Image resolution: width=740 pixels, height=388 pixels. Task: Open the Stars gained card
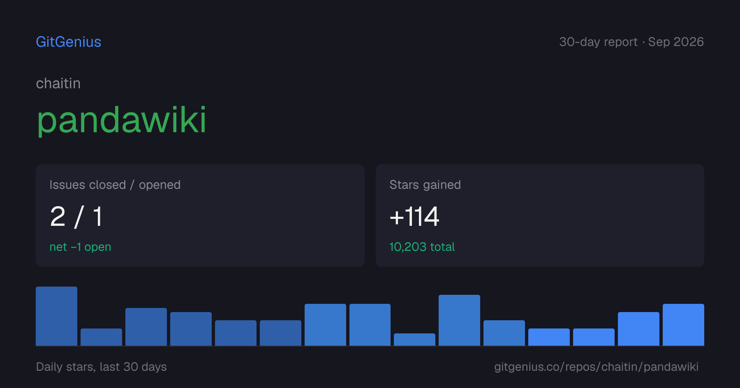click(540, 216)
